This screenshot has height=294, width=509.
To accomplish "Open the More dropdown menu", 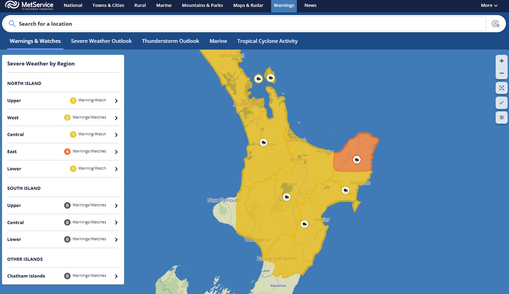I will (489, 5).
